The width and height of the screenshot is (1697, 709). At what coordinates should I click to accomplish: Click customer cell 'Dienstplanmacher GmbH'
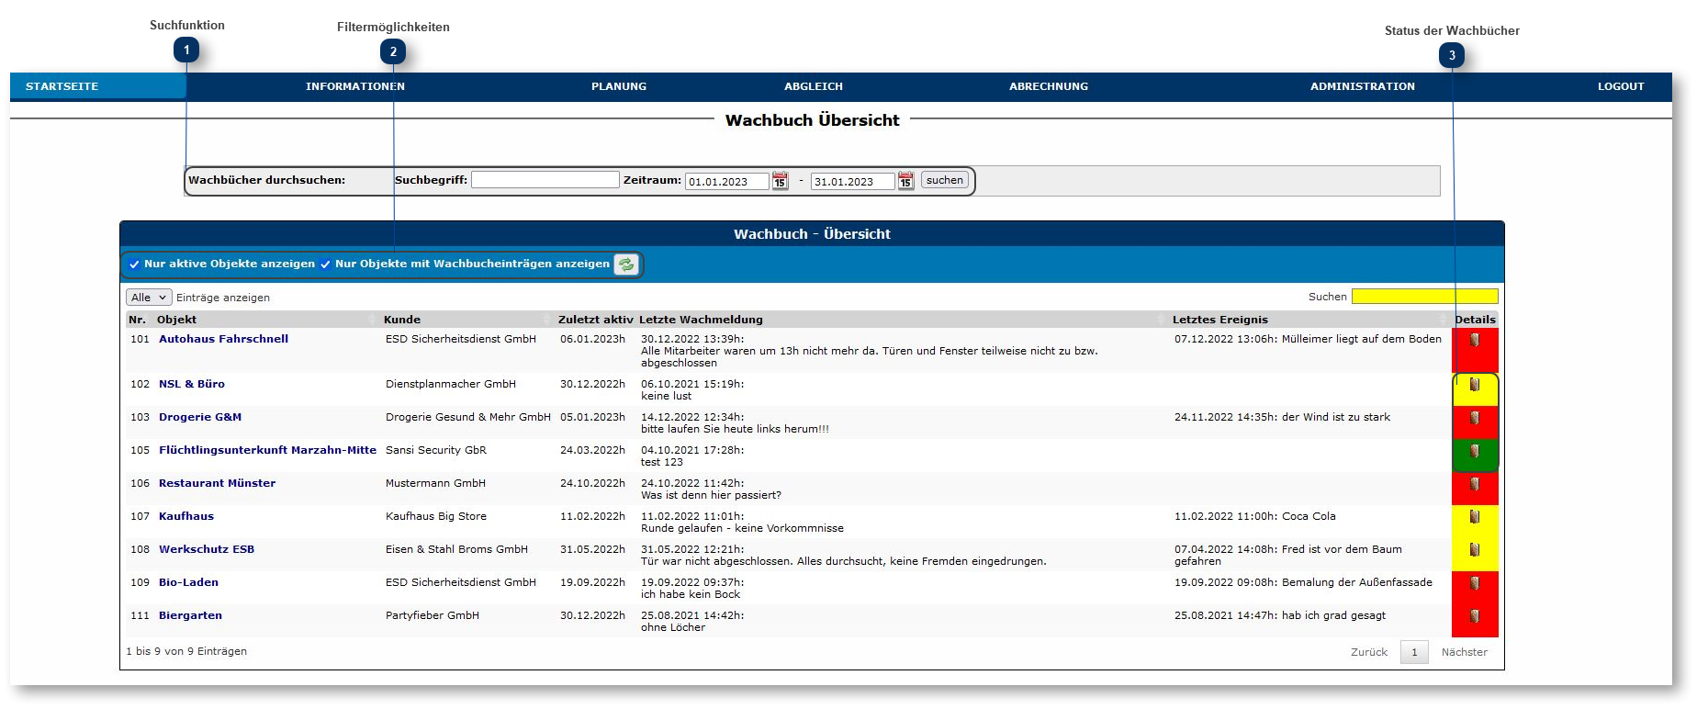(451, 384)
